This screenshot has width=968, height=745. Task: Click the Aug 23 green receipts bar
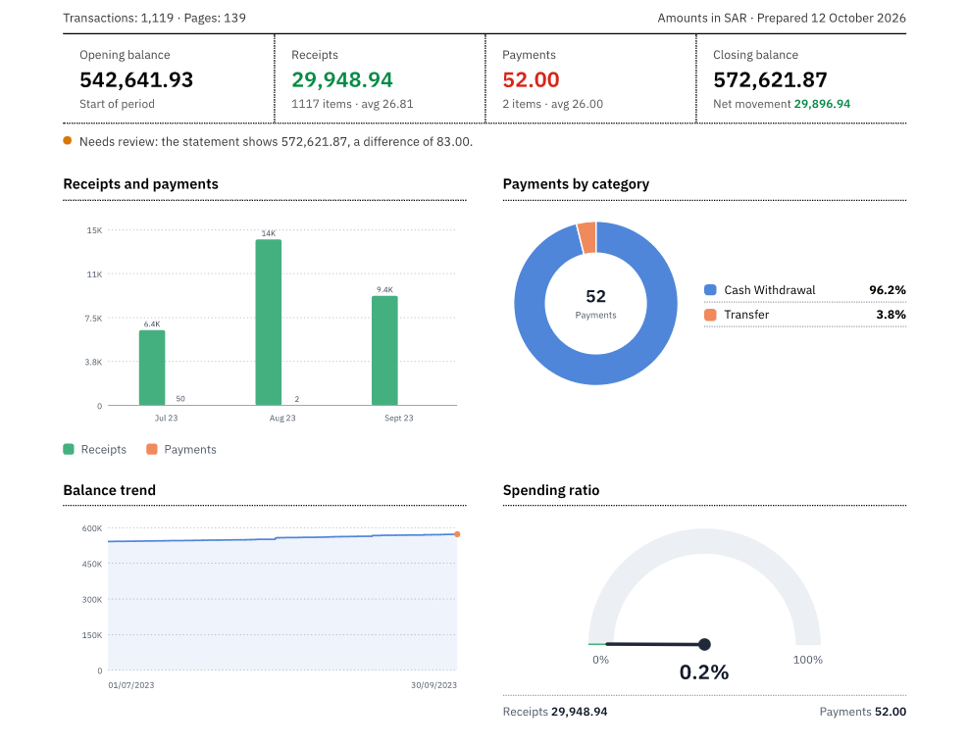tap(269, 323)
